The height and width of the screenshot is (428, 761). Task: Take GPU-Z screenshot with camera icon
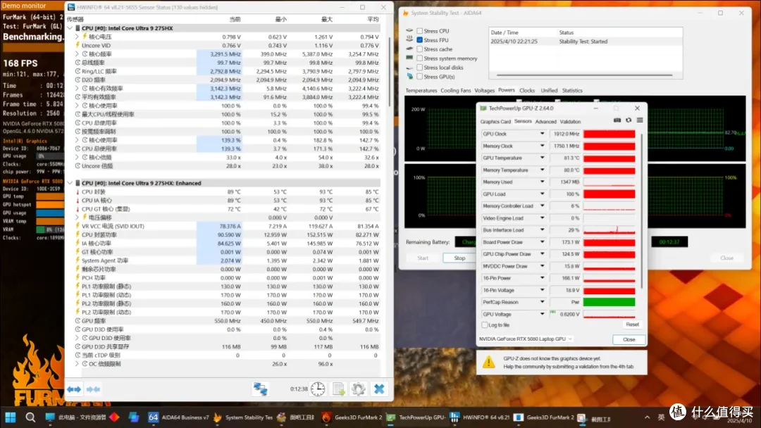click(617, 120)
